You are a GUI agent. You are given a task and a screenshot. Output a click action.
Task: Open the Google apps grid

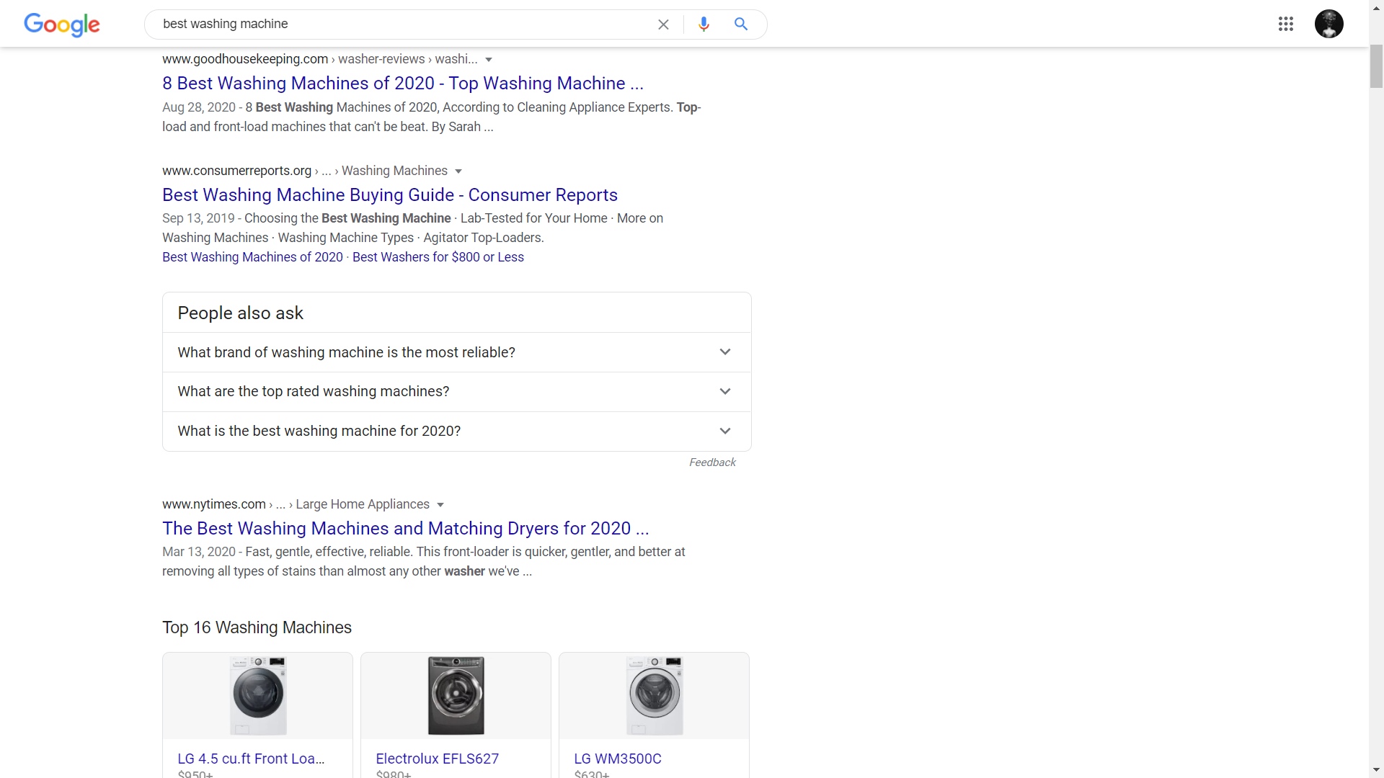(x=1286, y=24)
